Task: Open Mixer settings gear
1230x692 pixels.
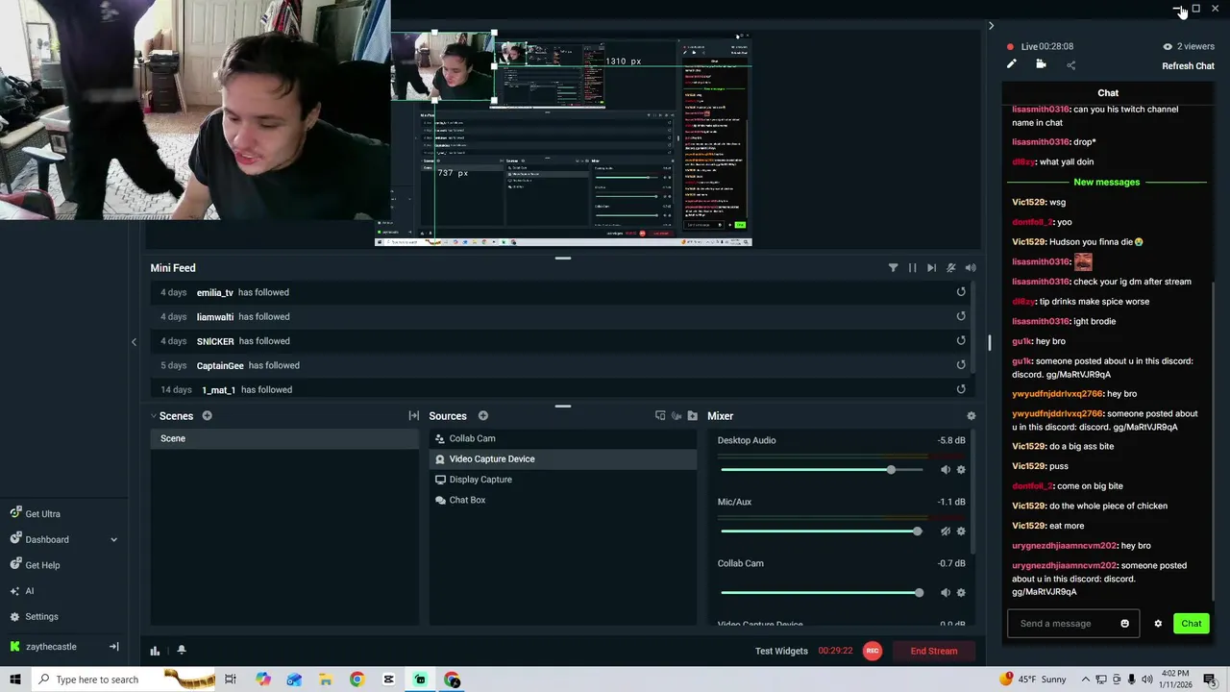Action: coord(971,416)
